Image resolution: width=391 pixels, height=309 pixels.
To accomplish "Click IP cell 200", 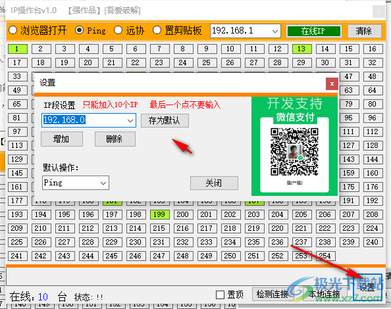I will (183, 214).
